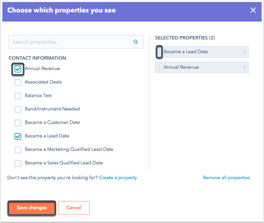This screenshot has width=264, height=223.
Task: Close the properties dialog with X
Action: (253, 10)
